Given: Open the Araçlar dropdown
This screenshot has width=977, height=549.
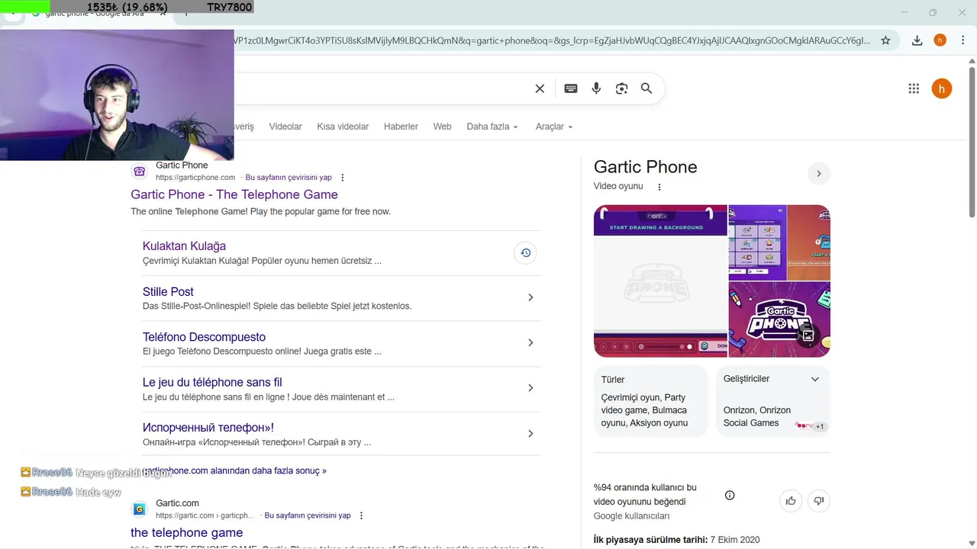Looking at the screenshot, I should [554, 127].
